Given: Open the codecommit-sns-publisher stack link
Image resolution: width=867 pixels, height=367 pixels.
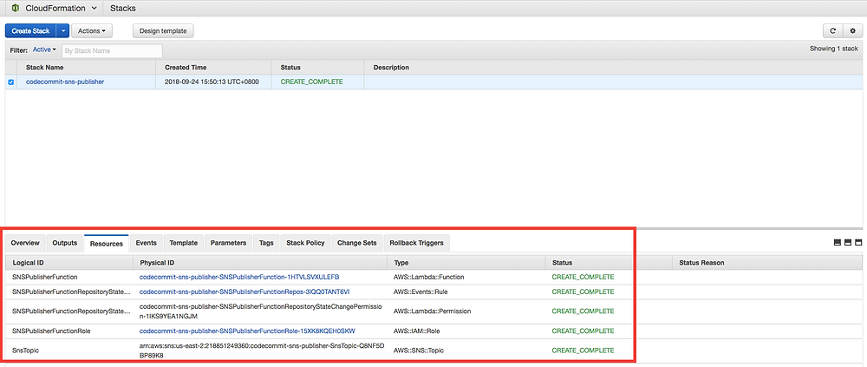Looking at the screenshot, I should [x=65, y=82].
